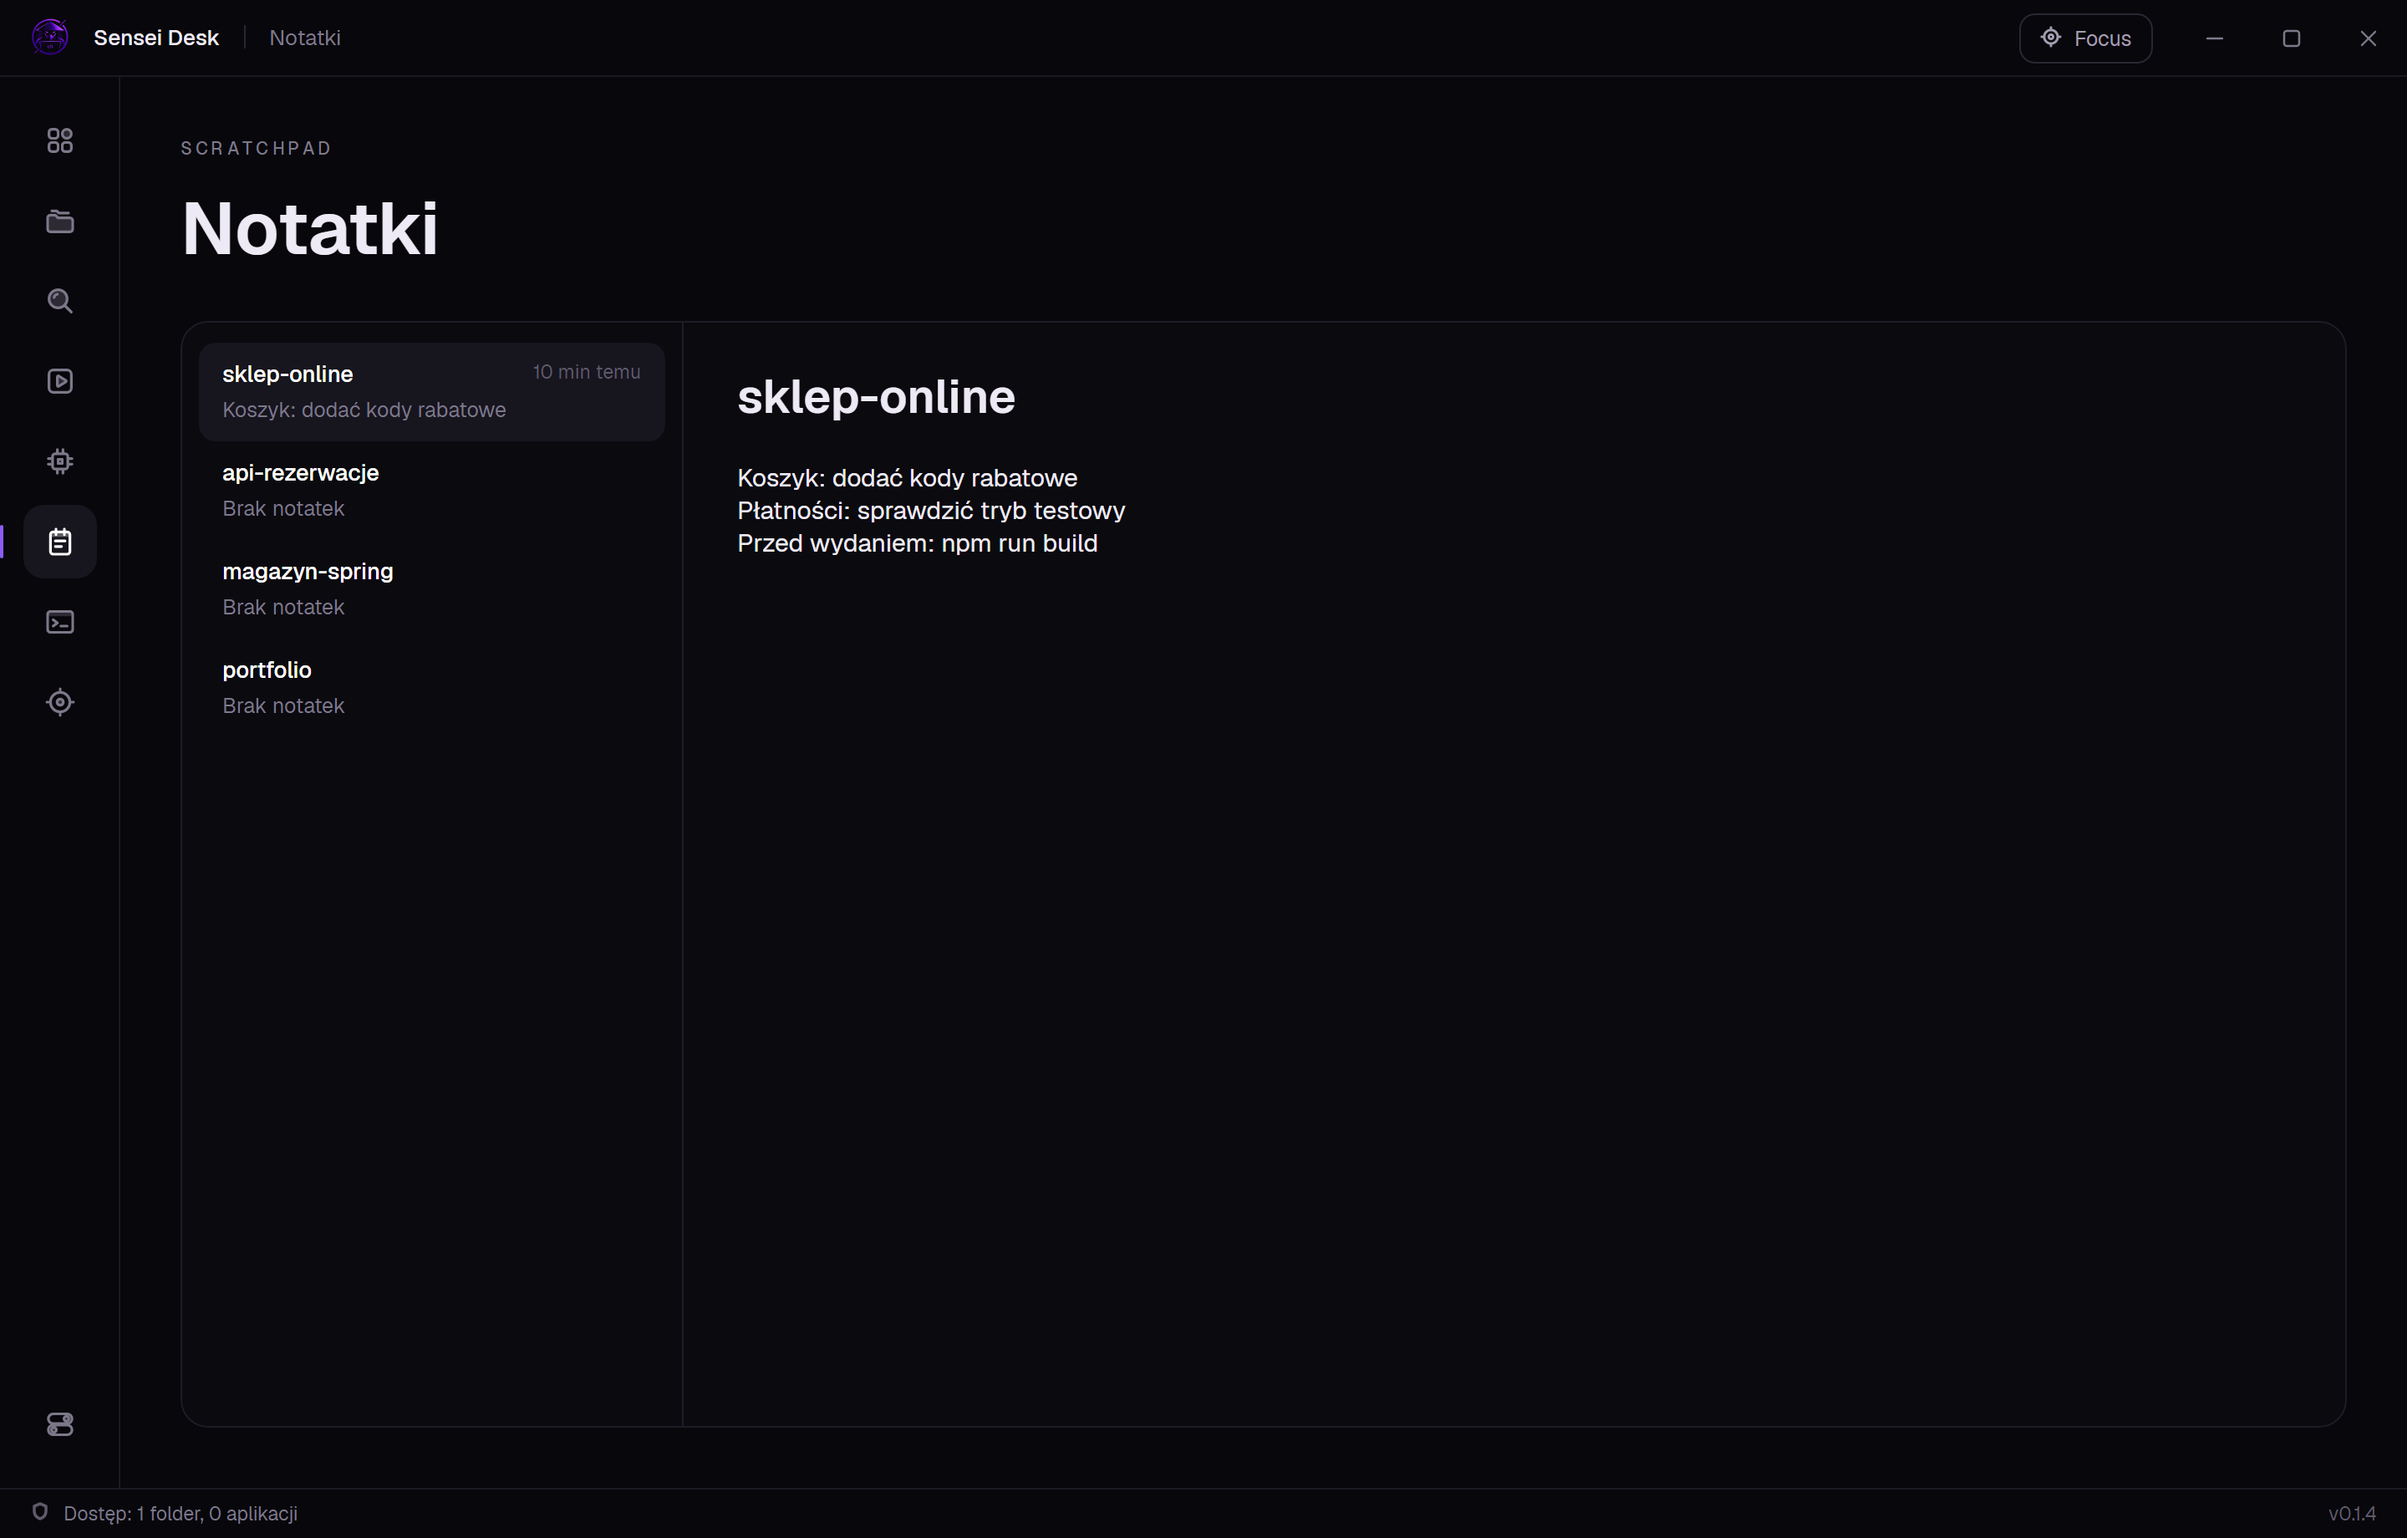The height and width of the screenshot is (1538, 2407).
Task: Click the Notatki breadcrumb in title bar
Action: (x=305, y=38)
